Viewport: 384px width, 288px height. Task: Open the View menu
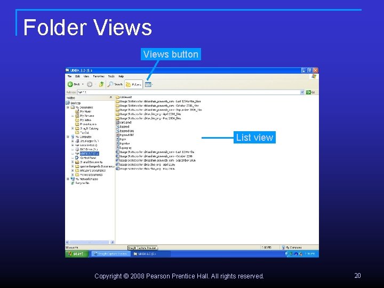86,76
